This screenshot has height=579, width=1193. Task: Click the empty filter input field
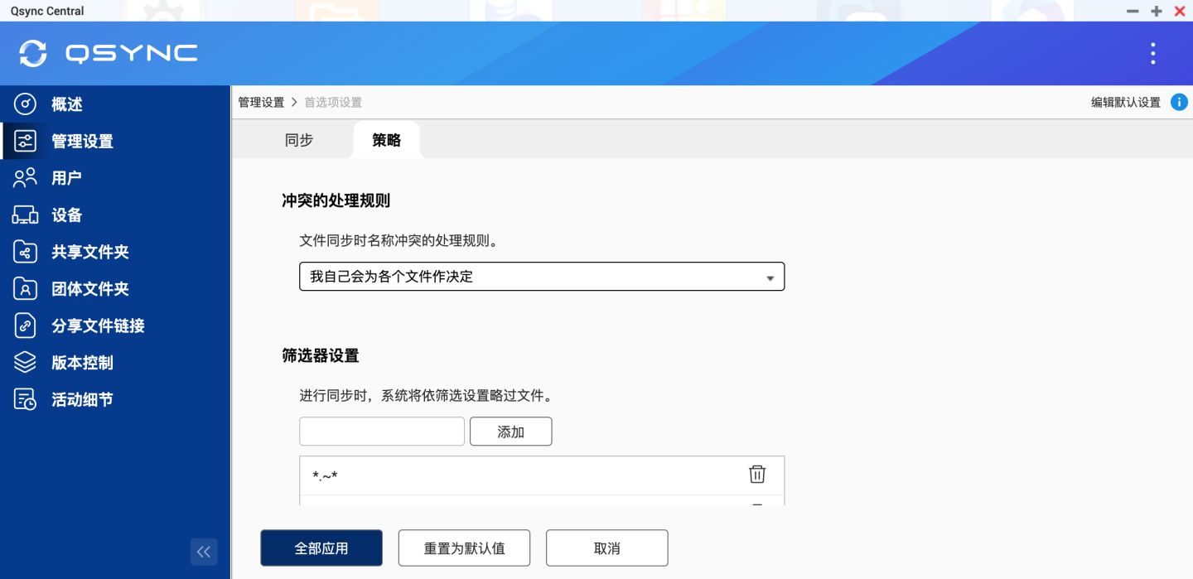pyautogui.click(x=381, y=431)
